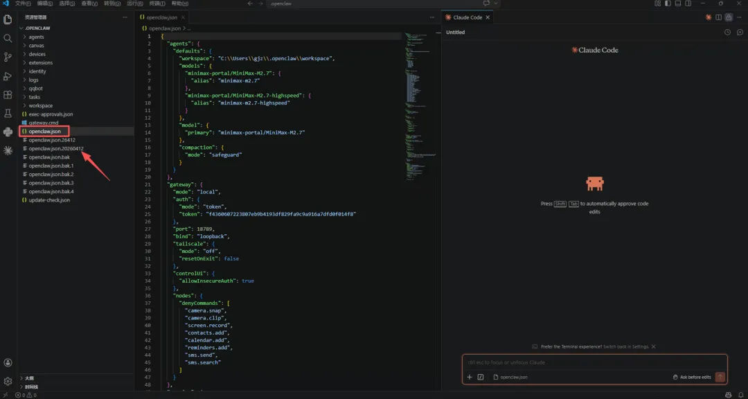This screenshot has height=399, width=748.
Task: Collapse the .OPENCLAW root folder
Action: pyautogui.click(x=76, y=28)
